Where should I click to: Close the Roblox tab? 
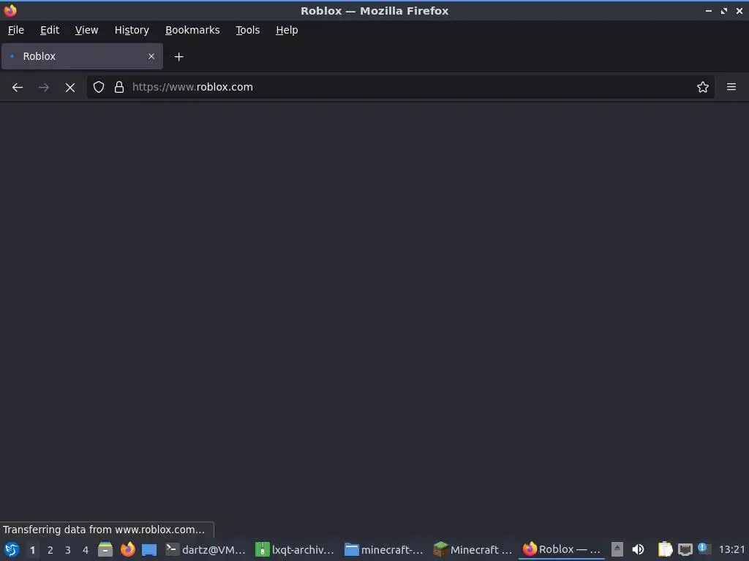[x=151, y=56]
